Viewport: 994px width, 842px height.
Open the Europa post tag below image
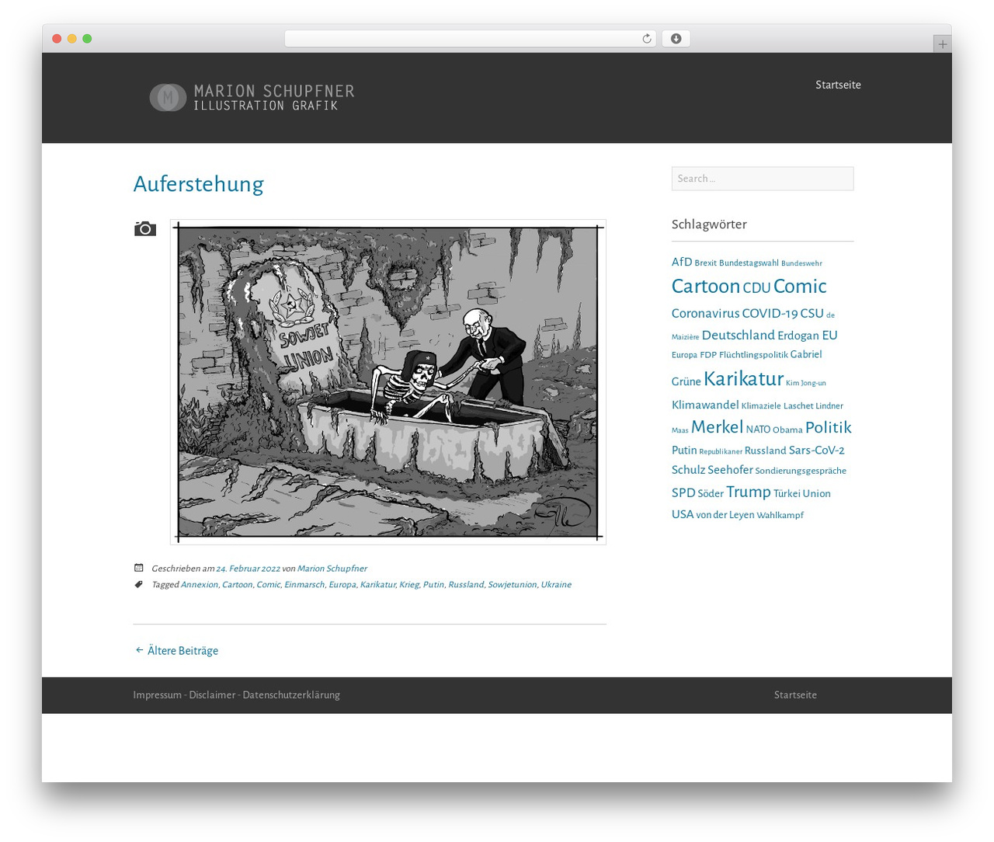click(x=342, y=585)
